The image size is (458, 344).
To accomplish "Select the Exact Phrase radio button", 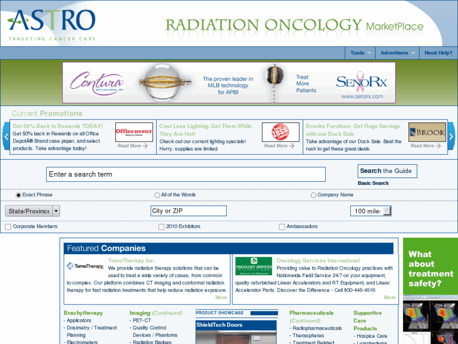I will [x=18, y=195].
